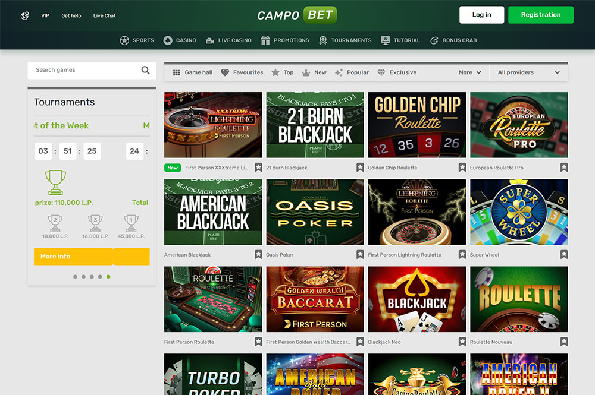This screenshot has height=395, width=595.
Task: Open the Oasis Poker game thumbnail
Action: click(x=315, y=212)
